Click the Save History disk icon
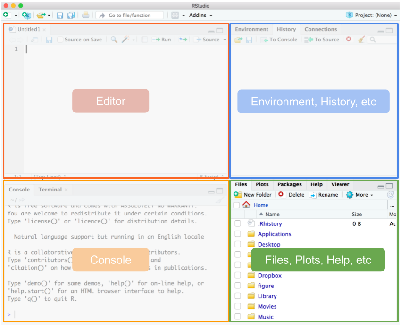 (x=249, y=40)
